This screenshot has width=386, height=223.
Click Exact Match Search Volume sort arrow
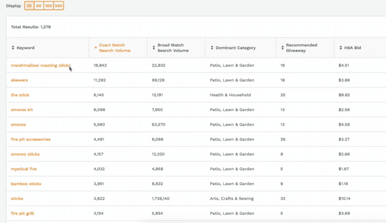(95, 48)
